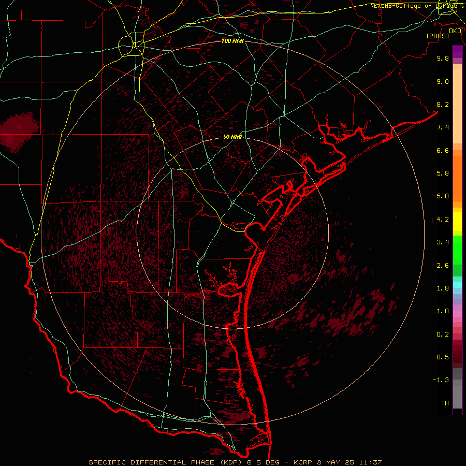This screenshot has width=466, height=466.
Task: Click the [PHAS] legend heading
Action: coord(438,36)
